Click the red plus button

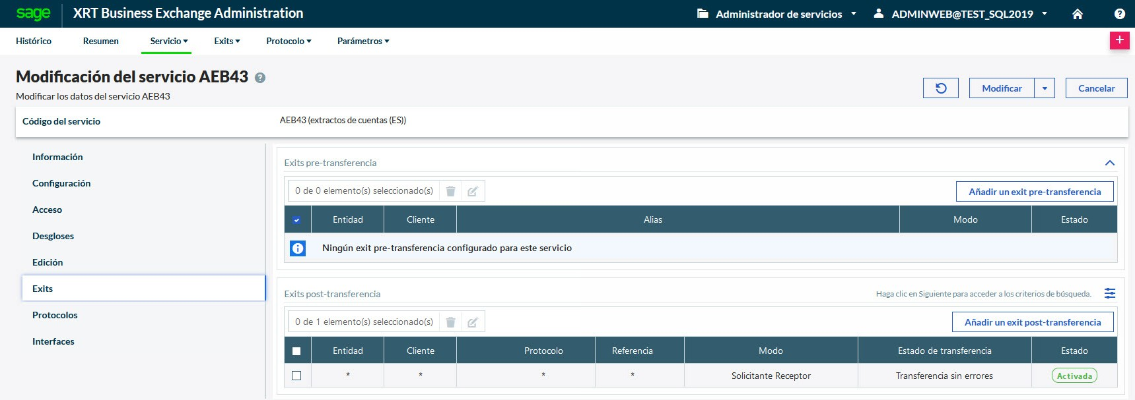pyautogui.click(x=1119, y=40)
